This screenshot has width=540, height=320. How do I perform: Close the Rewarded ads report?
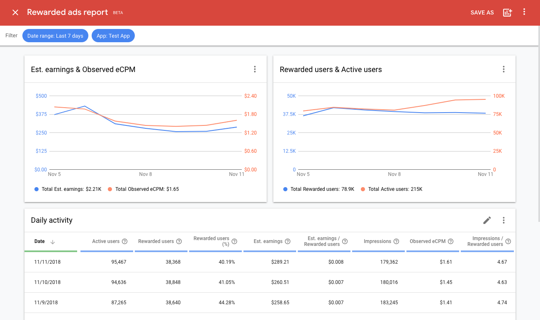click(x=15, y=12)
